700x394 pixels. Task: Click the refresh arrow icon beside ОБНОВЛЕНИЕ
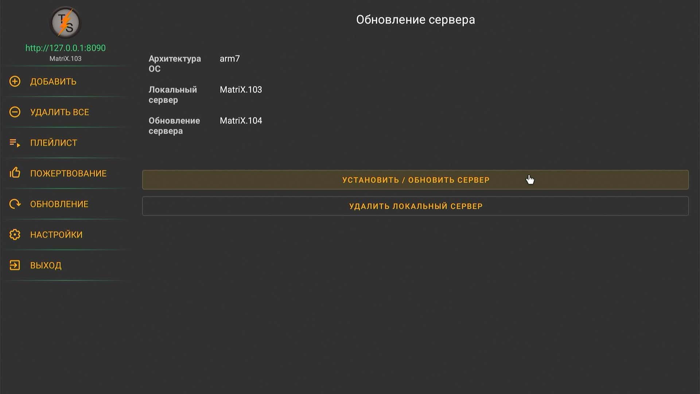[15, 204]
